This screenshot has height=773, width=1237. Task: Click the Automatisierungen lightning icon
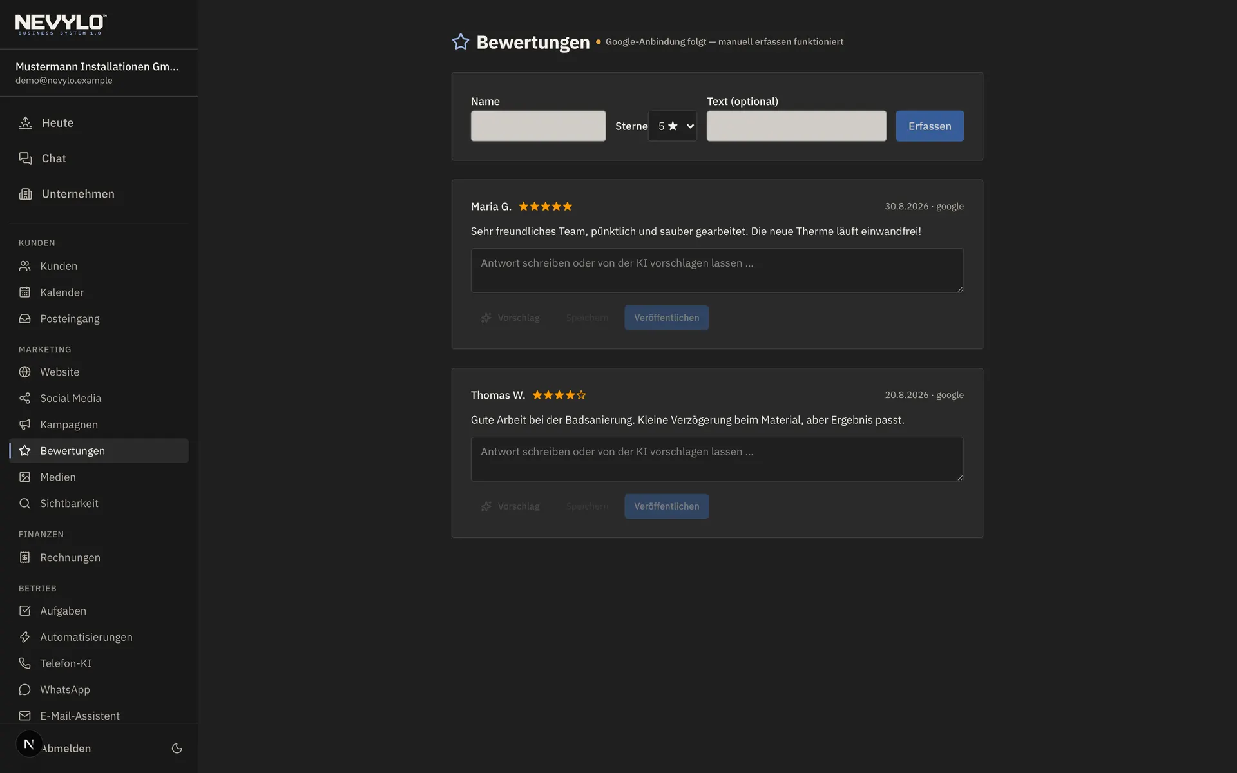24,637
